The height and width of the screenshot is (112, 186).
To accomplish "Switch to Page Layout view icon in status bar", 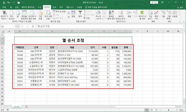I will point(152,110).
